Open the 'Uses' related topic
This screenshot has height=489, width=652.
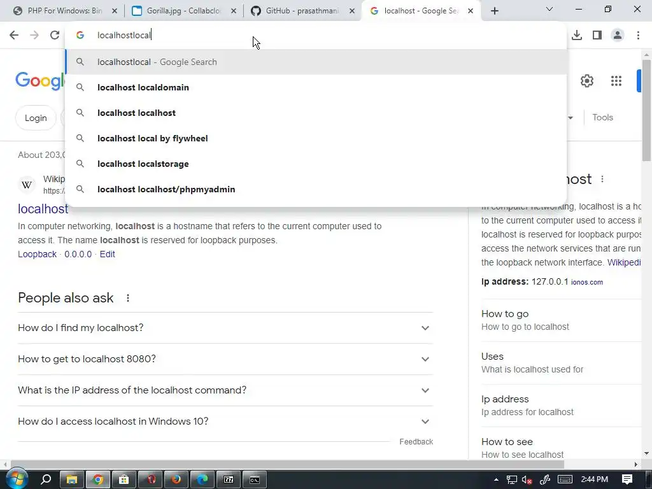[x=562, y=362]
